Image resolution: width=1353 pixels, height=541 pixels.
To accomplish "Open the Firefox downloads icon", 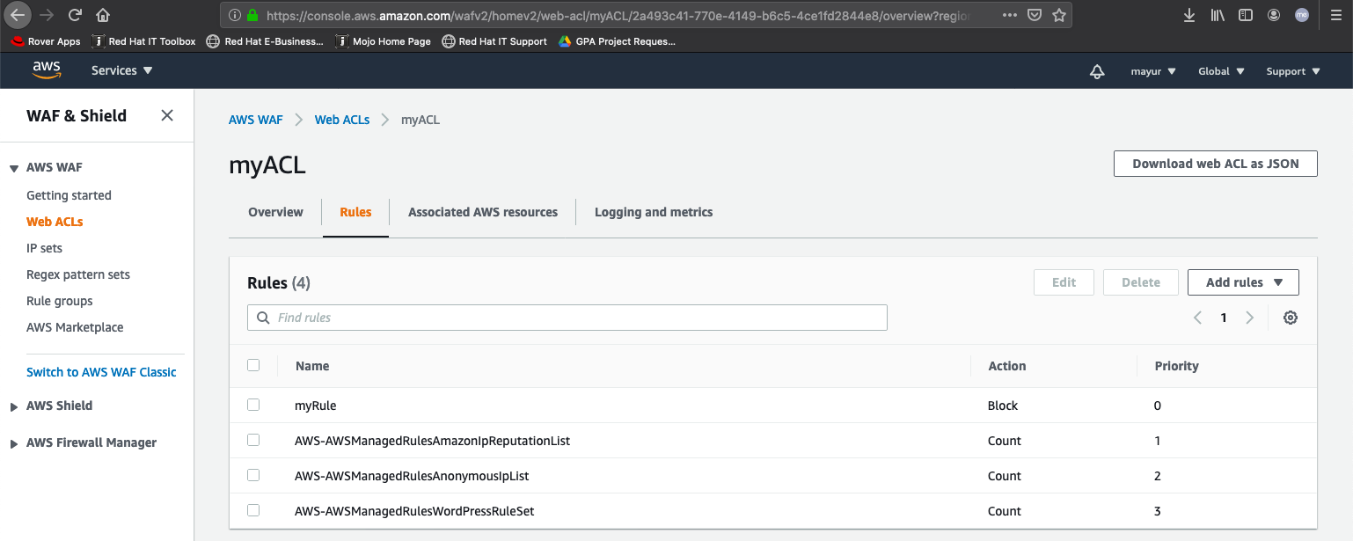I will coord(1189,15).
